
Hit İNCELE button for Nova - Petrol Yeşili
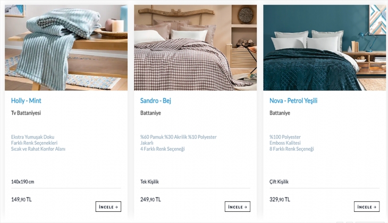(367, 207)
